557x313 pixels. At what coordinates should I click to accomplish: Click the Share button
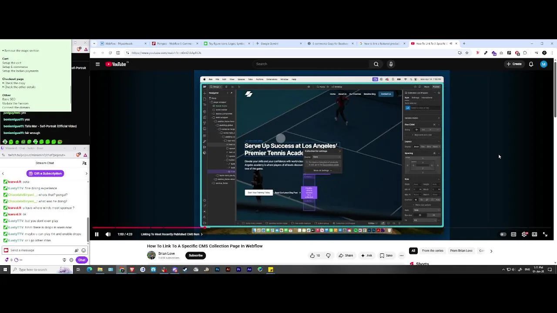(346, 256)
